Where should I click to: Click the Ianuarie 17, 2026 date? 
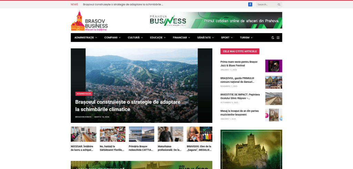tap(229, 70)
